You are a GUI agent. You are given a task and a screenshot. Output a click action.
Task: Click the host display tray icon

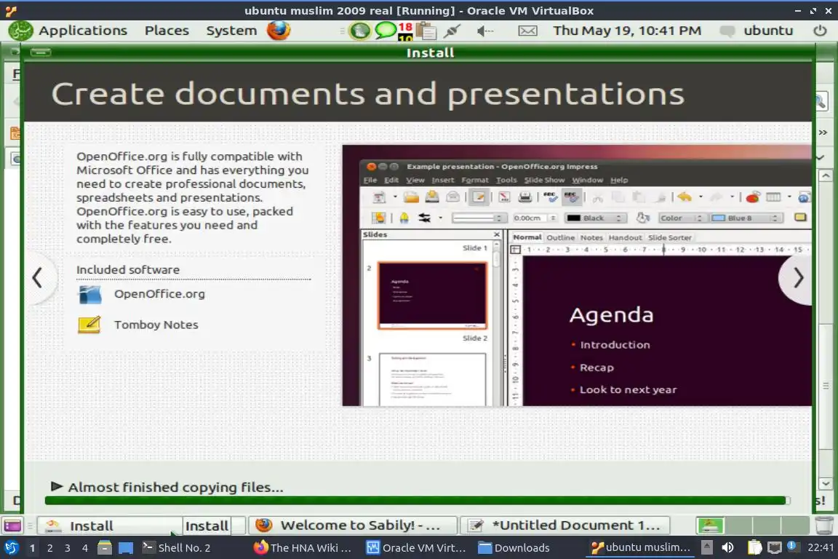click(x=774, y=547)
